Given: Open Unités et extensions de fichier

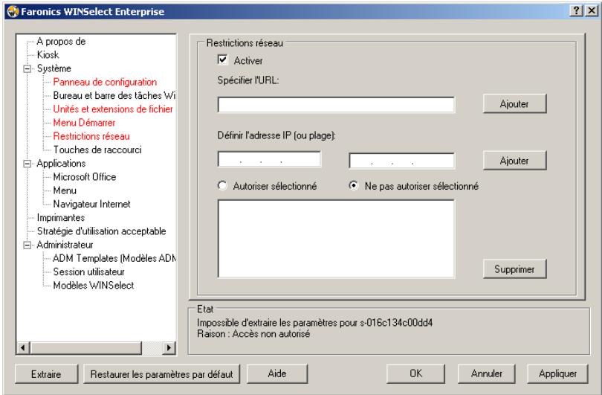Looking at the screenshot, I should point(113,109).
